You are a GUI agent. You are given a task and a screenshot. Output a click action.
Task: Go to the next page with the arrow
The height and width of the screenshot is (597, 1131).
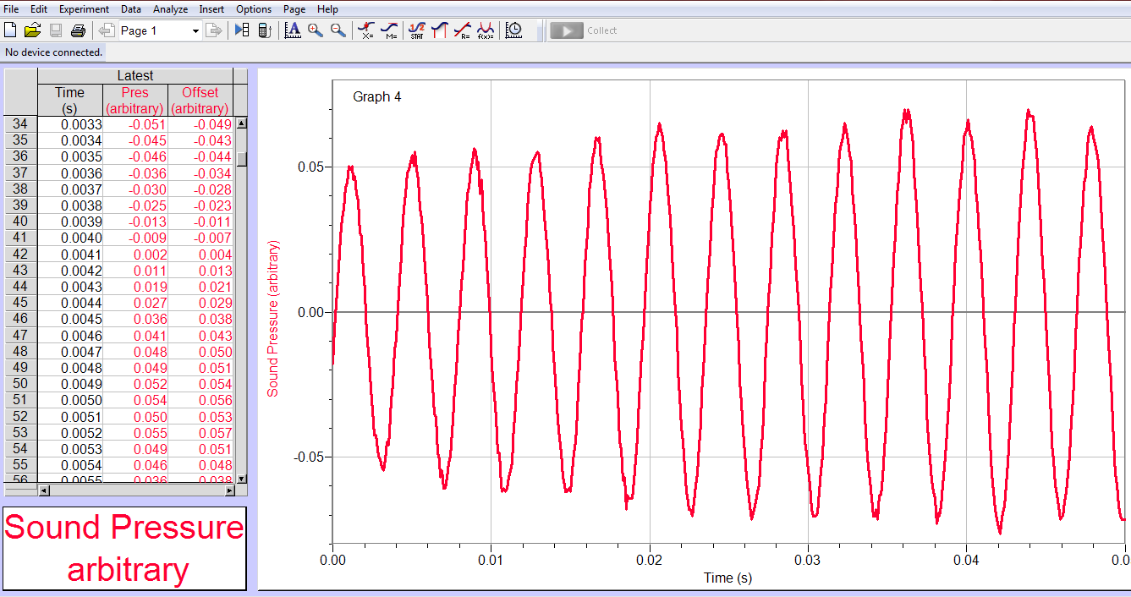click(215, 30)
